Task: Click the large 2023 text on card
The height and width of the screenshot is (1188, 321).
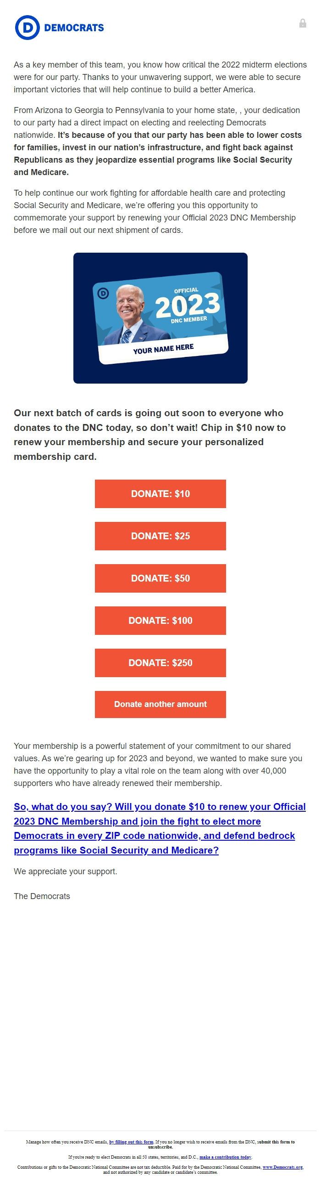Action: (188, 305)
